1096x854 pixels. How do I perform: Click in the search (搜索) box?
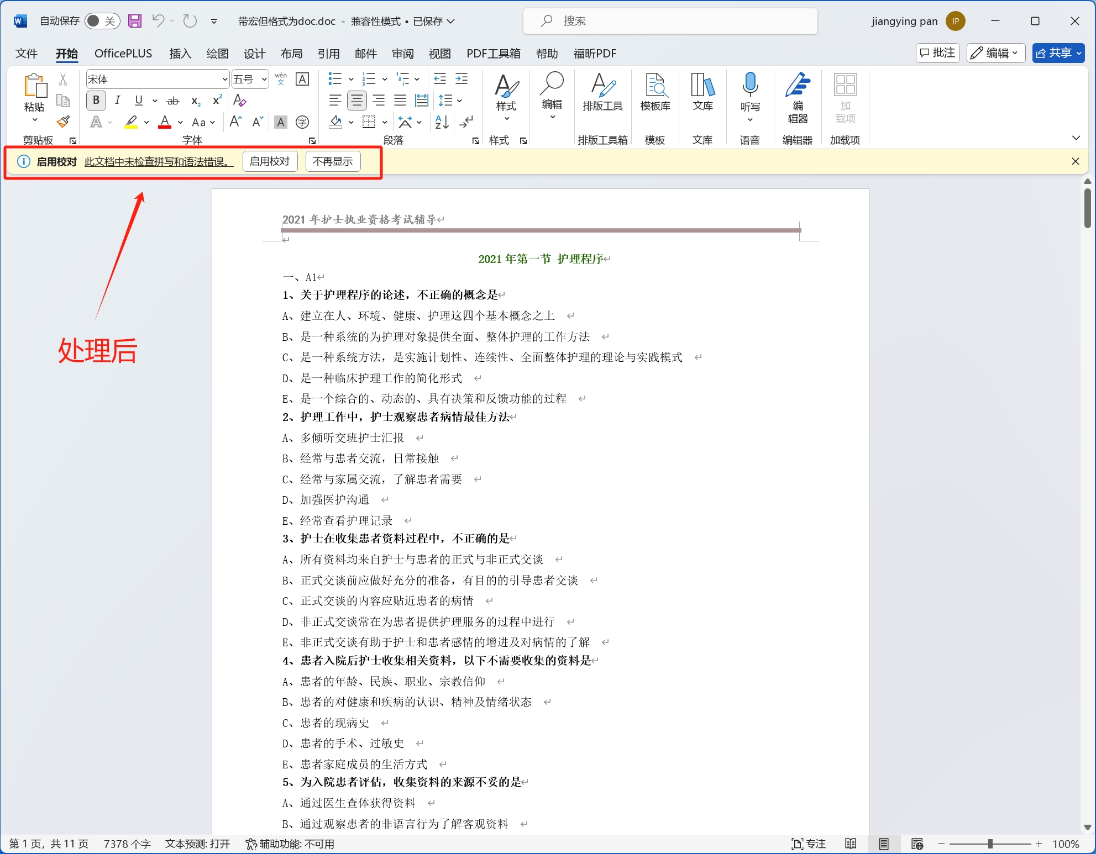click(670, 21)
